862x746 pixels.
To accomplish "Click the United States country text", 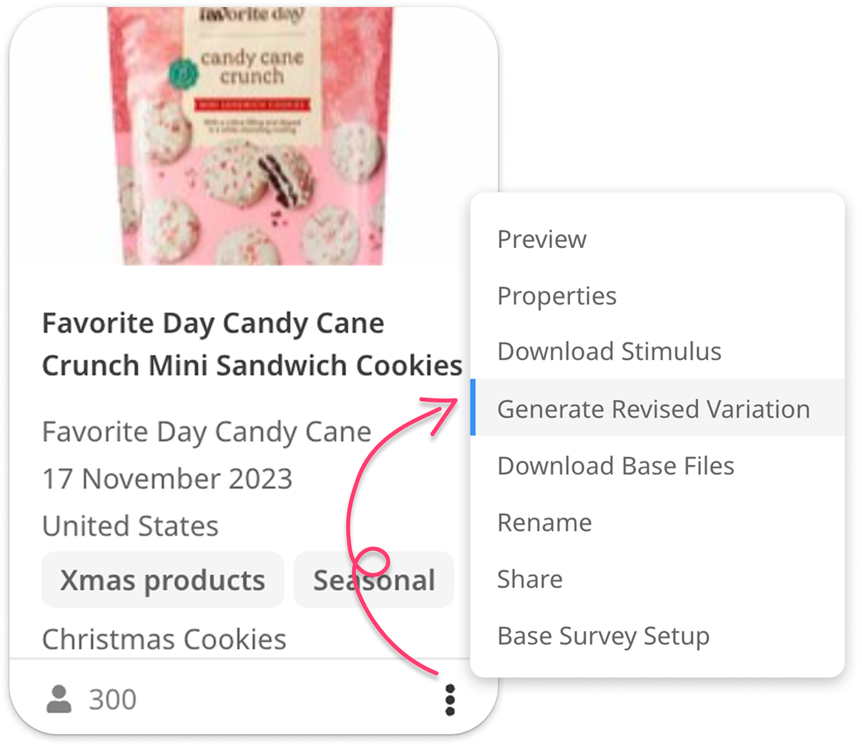I will 130,526.
